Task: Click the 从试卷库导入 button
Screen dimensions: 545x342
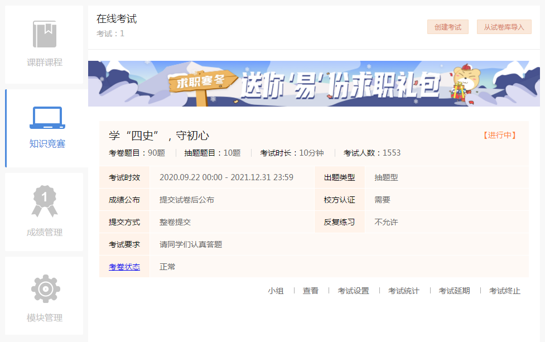Action: tap(504, 27)
